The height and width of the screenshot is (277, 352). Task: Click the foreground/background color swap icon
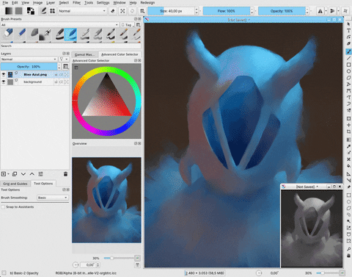pos(31,11)
